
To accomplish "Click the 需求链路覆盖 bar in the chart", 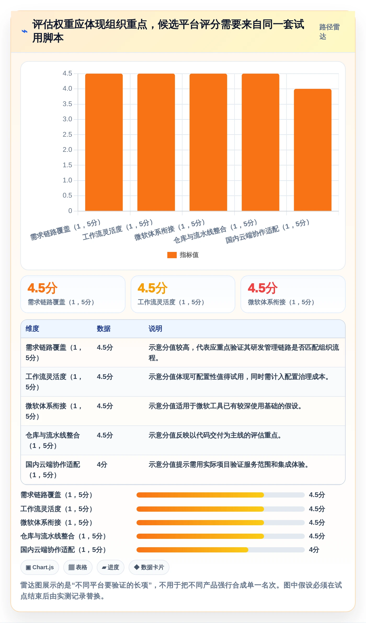I will click(104, 142).
